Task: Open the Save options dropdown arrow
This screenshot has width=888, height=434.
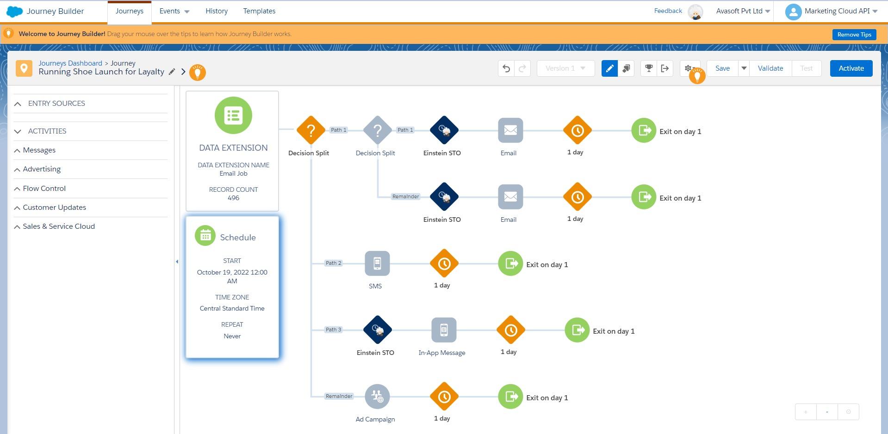Action: pyautogui.click(x=744, y=68)
